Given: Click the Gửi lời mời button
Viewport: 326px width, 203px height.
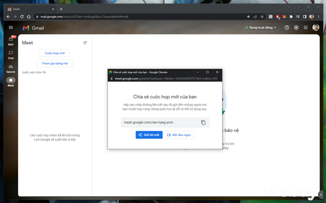Looking at the screenshot, I should point(149,135).
